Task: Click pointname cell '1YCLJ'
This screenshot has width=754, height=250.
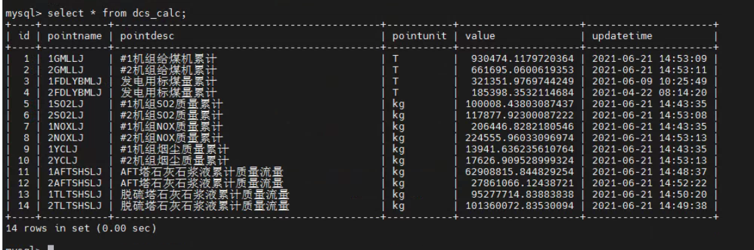Action: tap(63, 149)
